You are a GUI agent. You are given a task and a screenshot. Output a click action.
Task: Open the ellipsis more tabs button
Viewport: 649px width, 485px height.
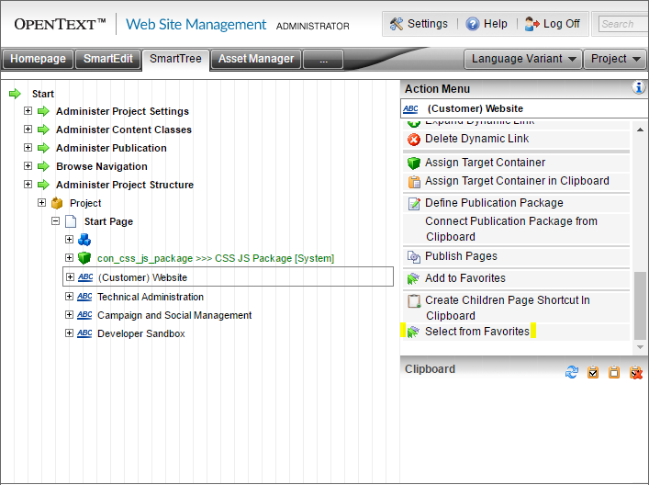323,60
